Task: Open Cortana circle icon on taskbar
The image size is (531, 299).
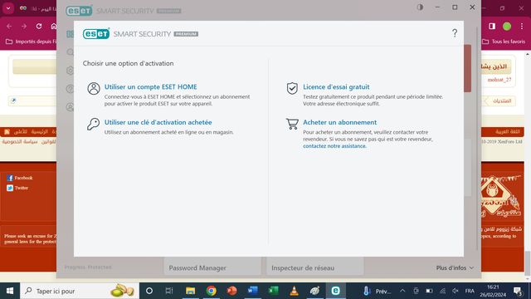Action: pos(149,291)
